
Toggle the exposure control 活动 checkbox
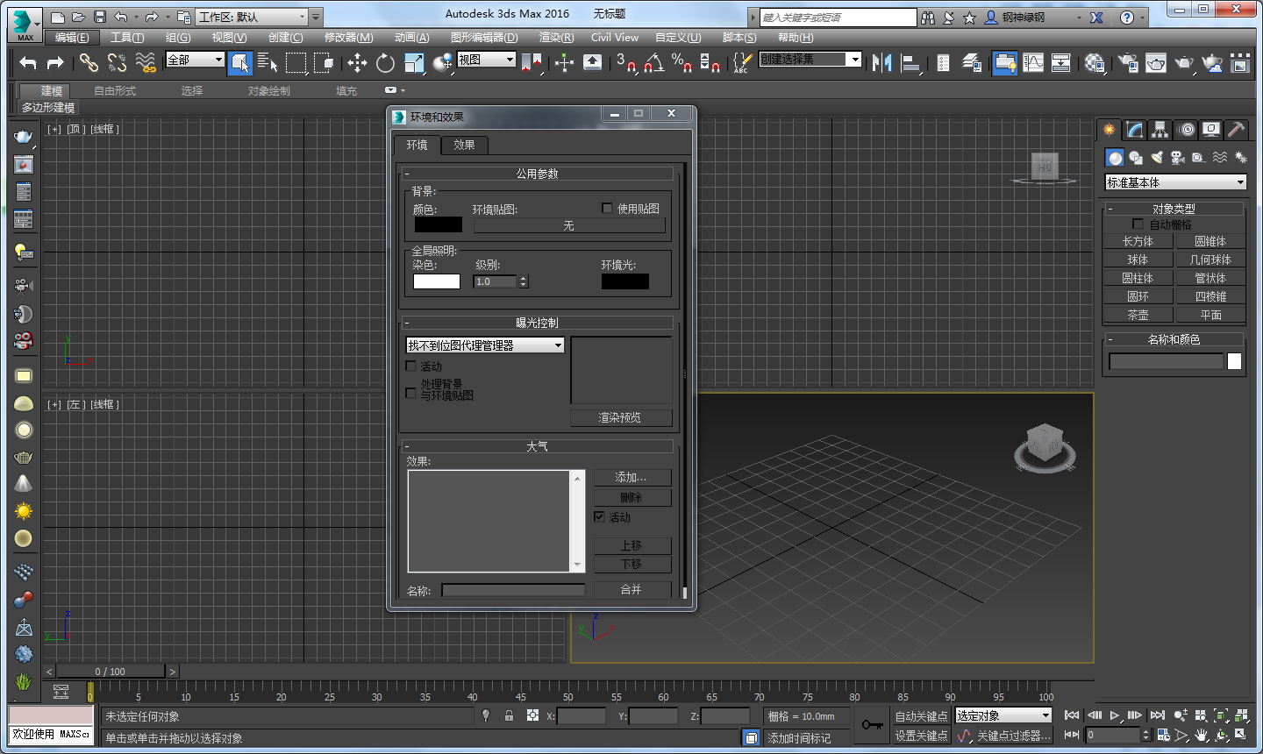410,366
